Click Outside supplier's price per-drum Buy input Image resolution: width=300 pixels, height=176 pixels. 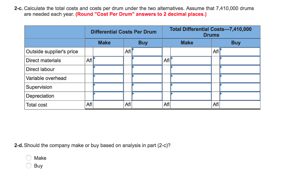coord(147,52)
